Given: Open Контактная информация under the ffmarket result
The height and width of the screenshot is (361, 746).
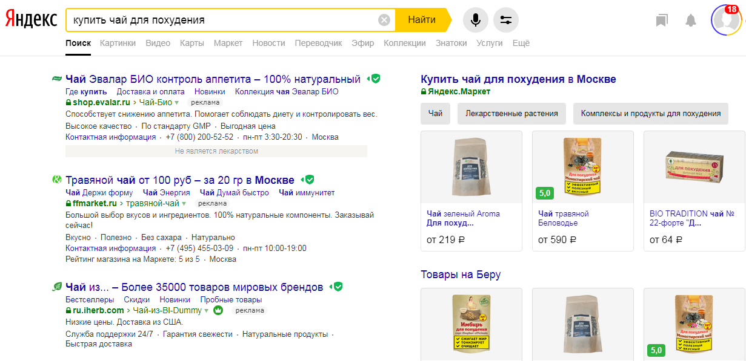Looking at the screenshot, I should point(111,248).
